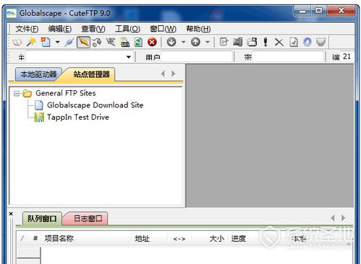This screenshot has width=361, height=264.
Task: Click the green Refresh icon
Action: click(x=138, y=43)
